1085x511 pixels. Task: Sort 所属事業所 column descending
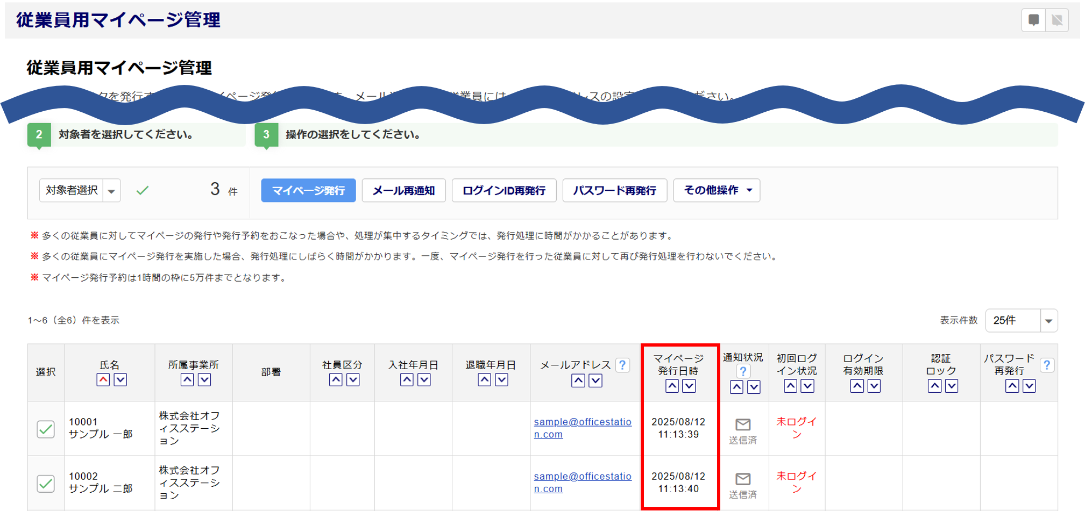pos(204,380)
